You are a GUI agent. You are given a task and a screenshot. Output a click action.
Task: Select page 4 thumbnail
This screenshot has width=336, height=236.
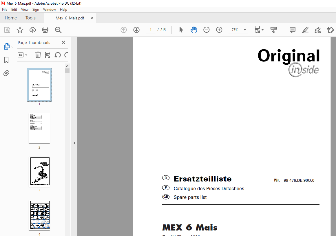(x=40, y=215)
